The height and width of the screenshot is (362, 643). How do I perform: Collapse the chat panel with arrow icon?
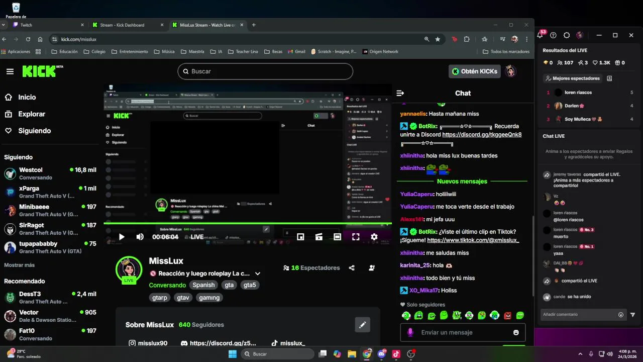(x=400, y=93)
